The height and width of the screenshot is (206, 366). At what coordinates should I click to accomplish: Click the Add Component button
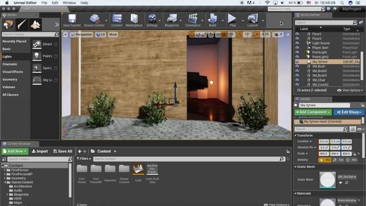[313, 112]
